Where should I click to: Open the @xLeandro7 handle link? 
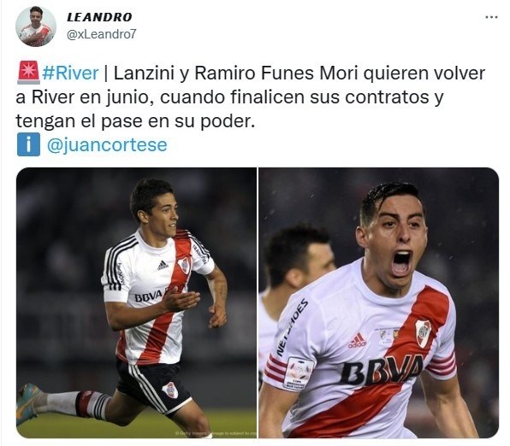(101, 34)
